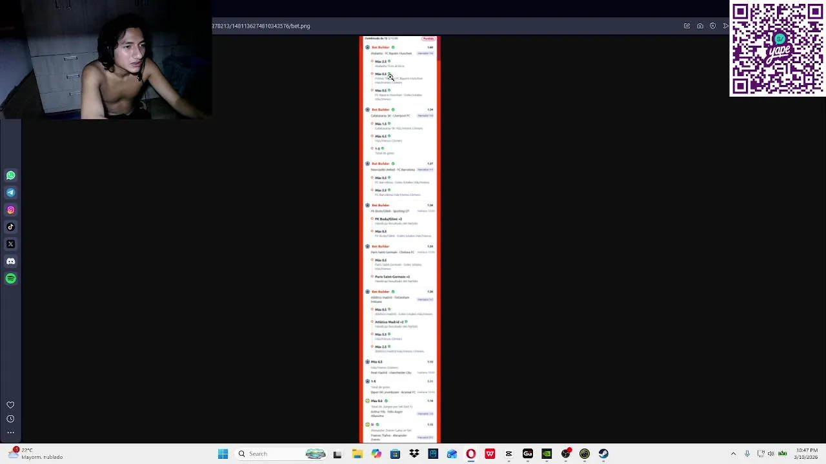
Task: Click 'Atalanta - FC Bayern München' match text
Action: (391, 53)
